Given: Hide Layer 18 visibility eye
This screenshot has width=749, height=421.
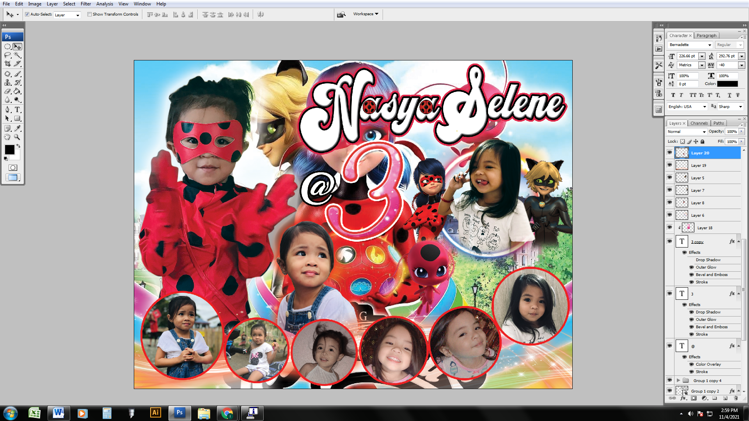Looking at the screenshot, I should (670, 227).
